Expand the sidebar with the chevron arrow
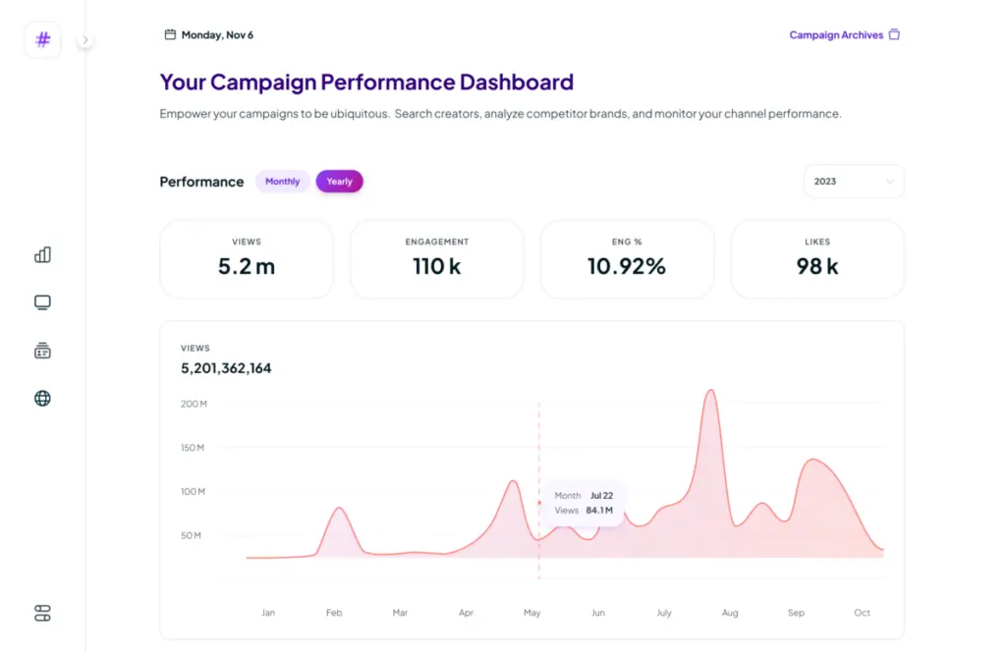The height and width of the screenshot is (653, 1006). [x=85, y=40]
